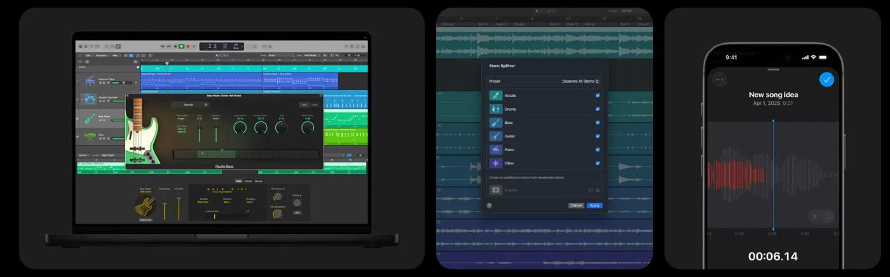Viewport: 890px width, 277px height.
Task: Click the Vocals microphone stem icon
Action: [x=496, y=95]
